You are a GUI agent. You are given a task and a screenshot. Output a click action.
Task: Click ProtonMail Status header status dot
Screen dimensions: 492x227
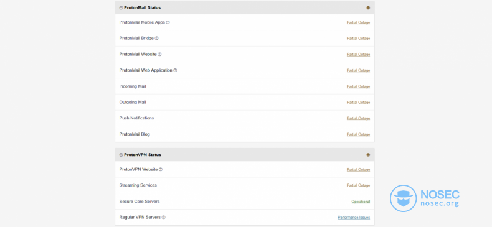[368, 8]
